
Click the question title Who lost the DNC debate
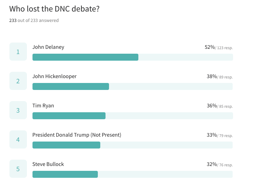pos(54,9)
